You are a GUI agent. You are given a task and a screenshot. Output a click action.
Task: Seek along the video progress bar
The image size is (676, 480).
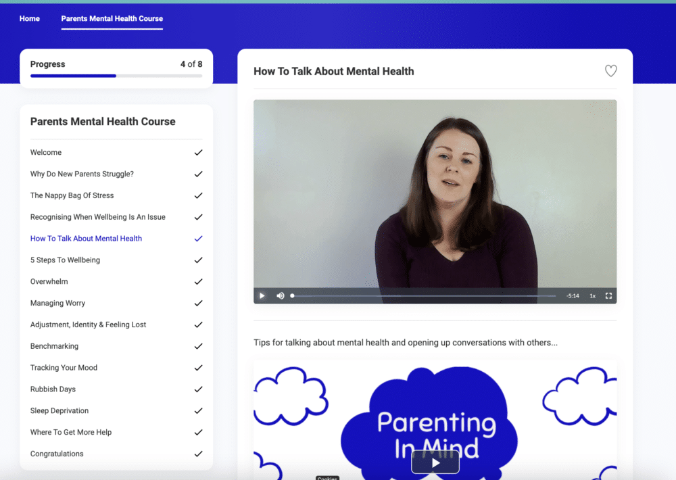423,296
